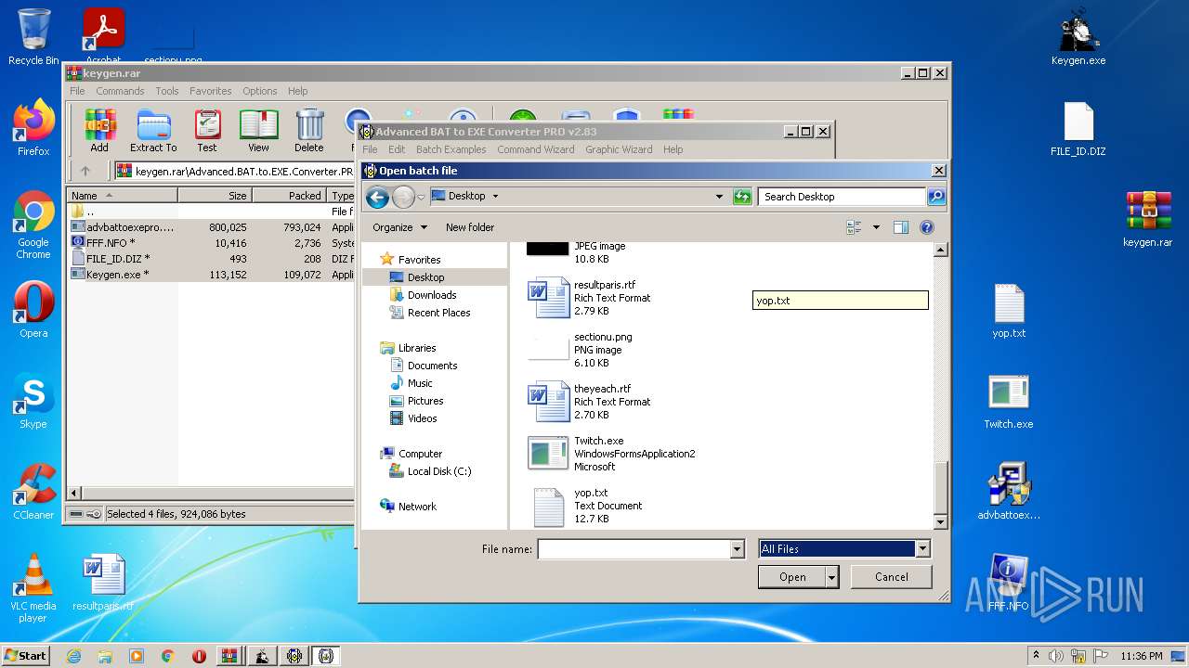This screenshot has width=1189, height=668.
Task: Select the Firefox desktop shortcut
Action: click(x=33, y=128)
